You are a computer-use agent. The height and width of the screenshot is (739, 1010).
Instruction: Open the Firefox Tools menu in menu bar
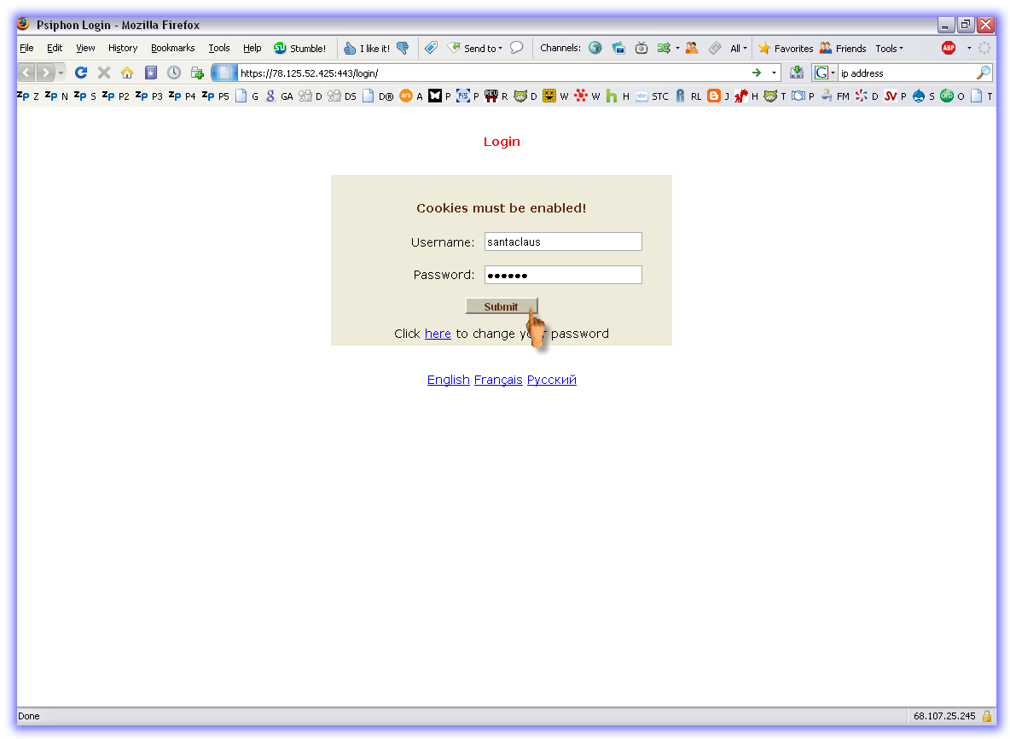point(219,48)
